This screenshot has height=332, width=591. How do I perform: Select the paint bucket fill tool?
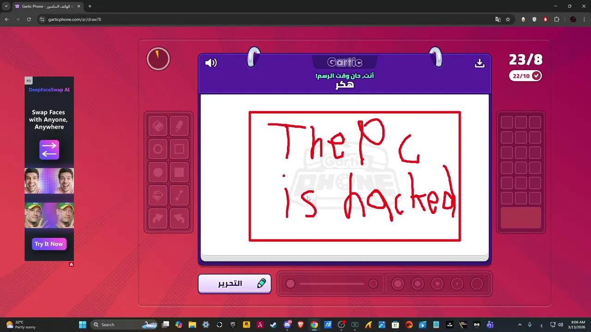click(158, 196)
